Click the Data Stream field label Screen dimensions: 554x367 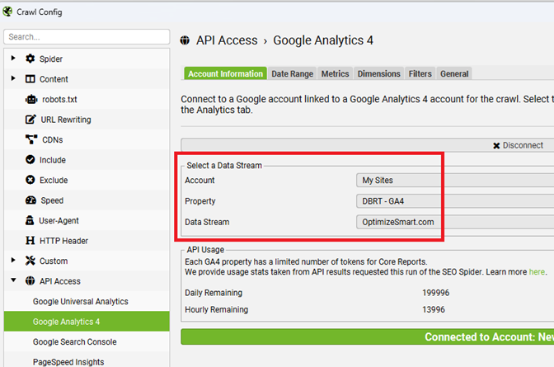[x=207, y=222]
